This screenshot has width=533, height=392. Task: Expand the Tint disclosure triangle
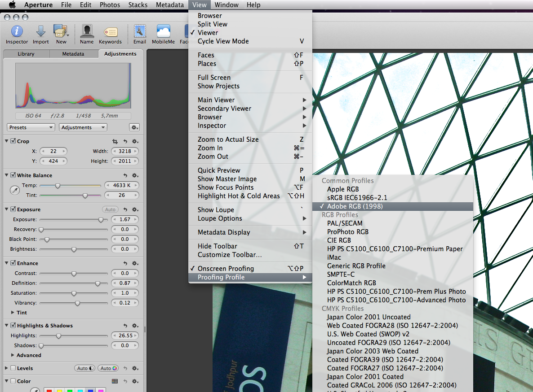point(13,313)
